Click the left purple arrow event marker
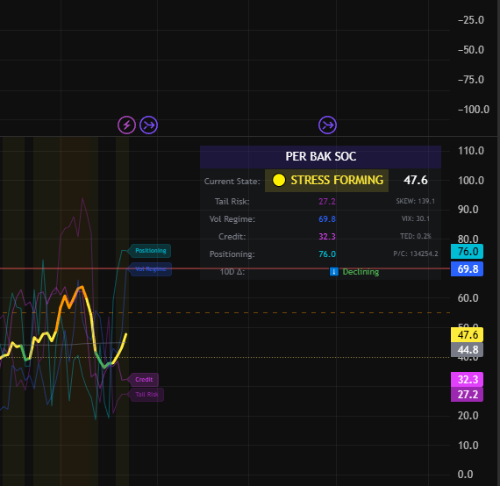The image size is (500, 486). 149,125
